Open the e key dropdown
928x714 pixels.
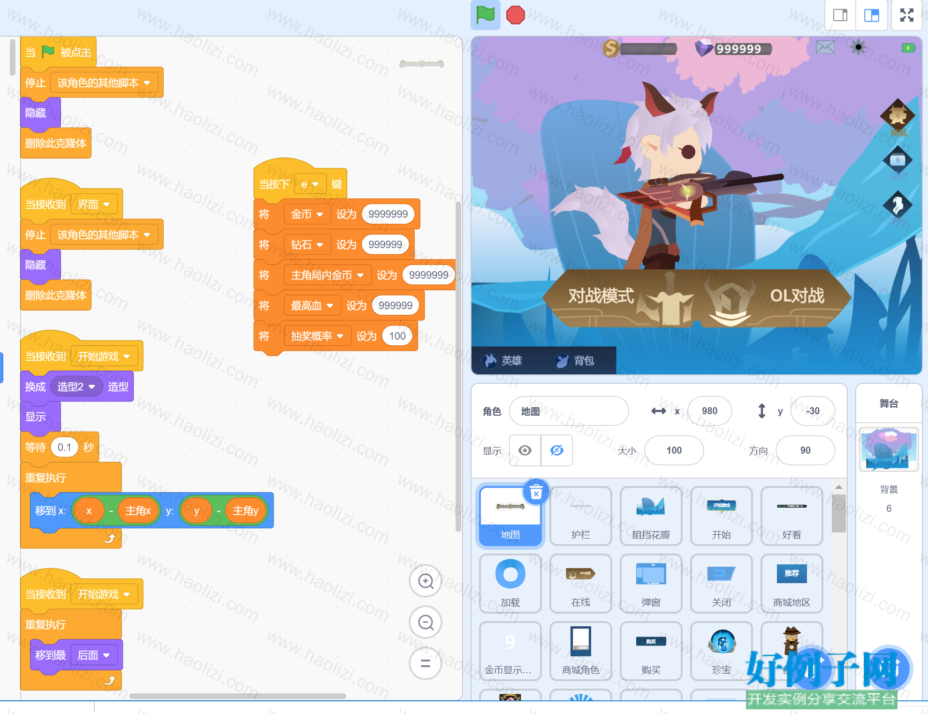[x=310, y=184]
